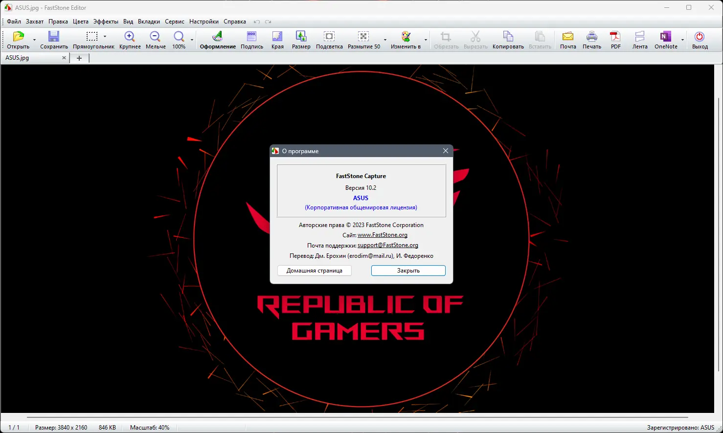Click Зарегистрировано: ASUS status text

click(680, 428)
